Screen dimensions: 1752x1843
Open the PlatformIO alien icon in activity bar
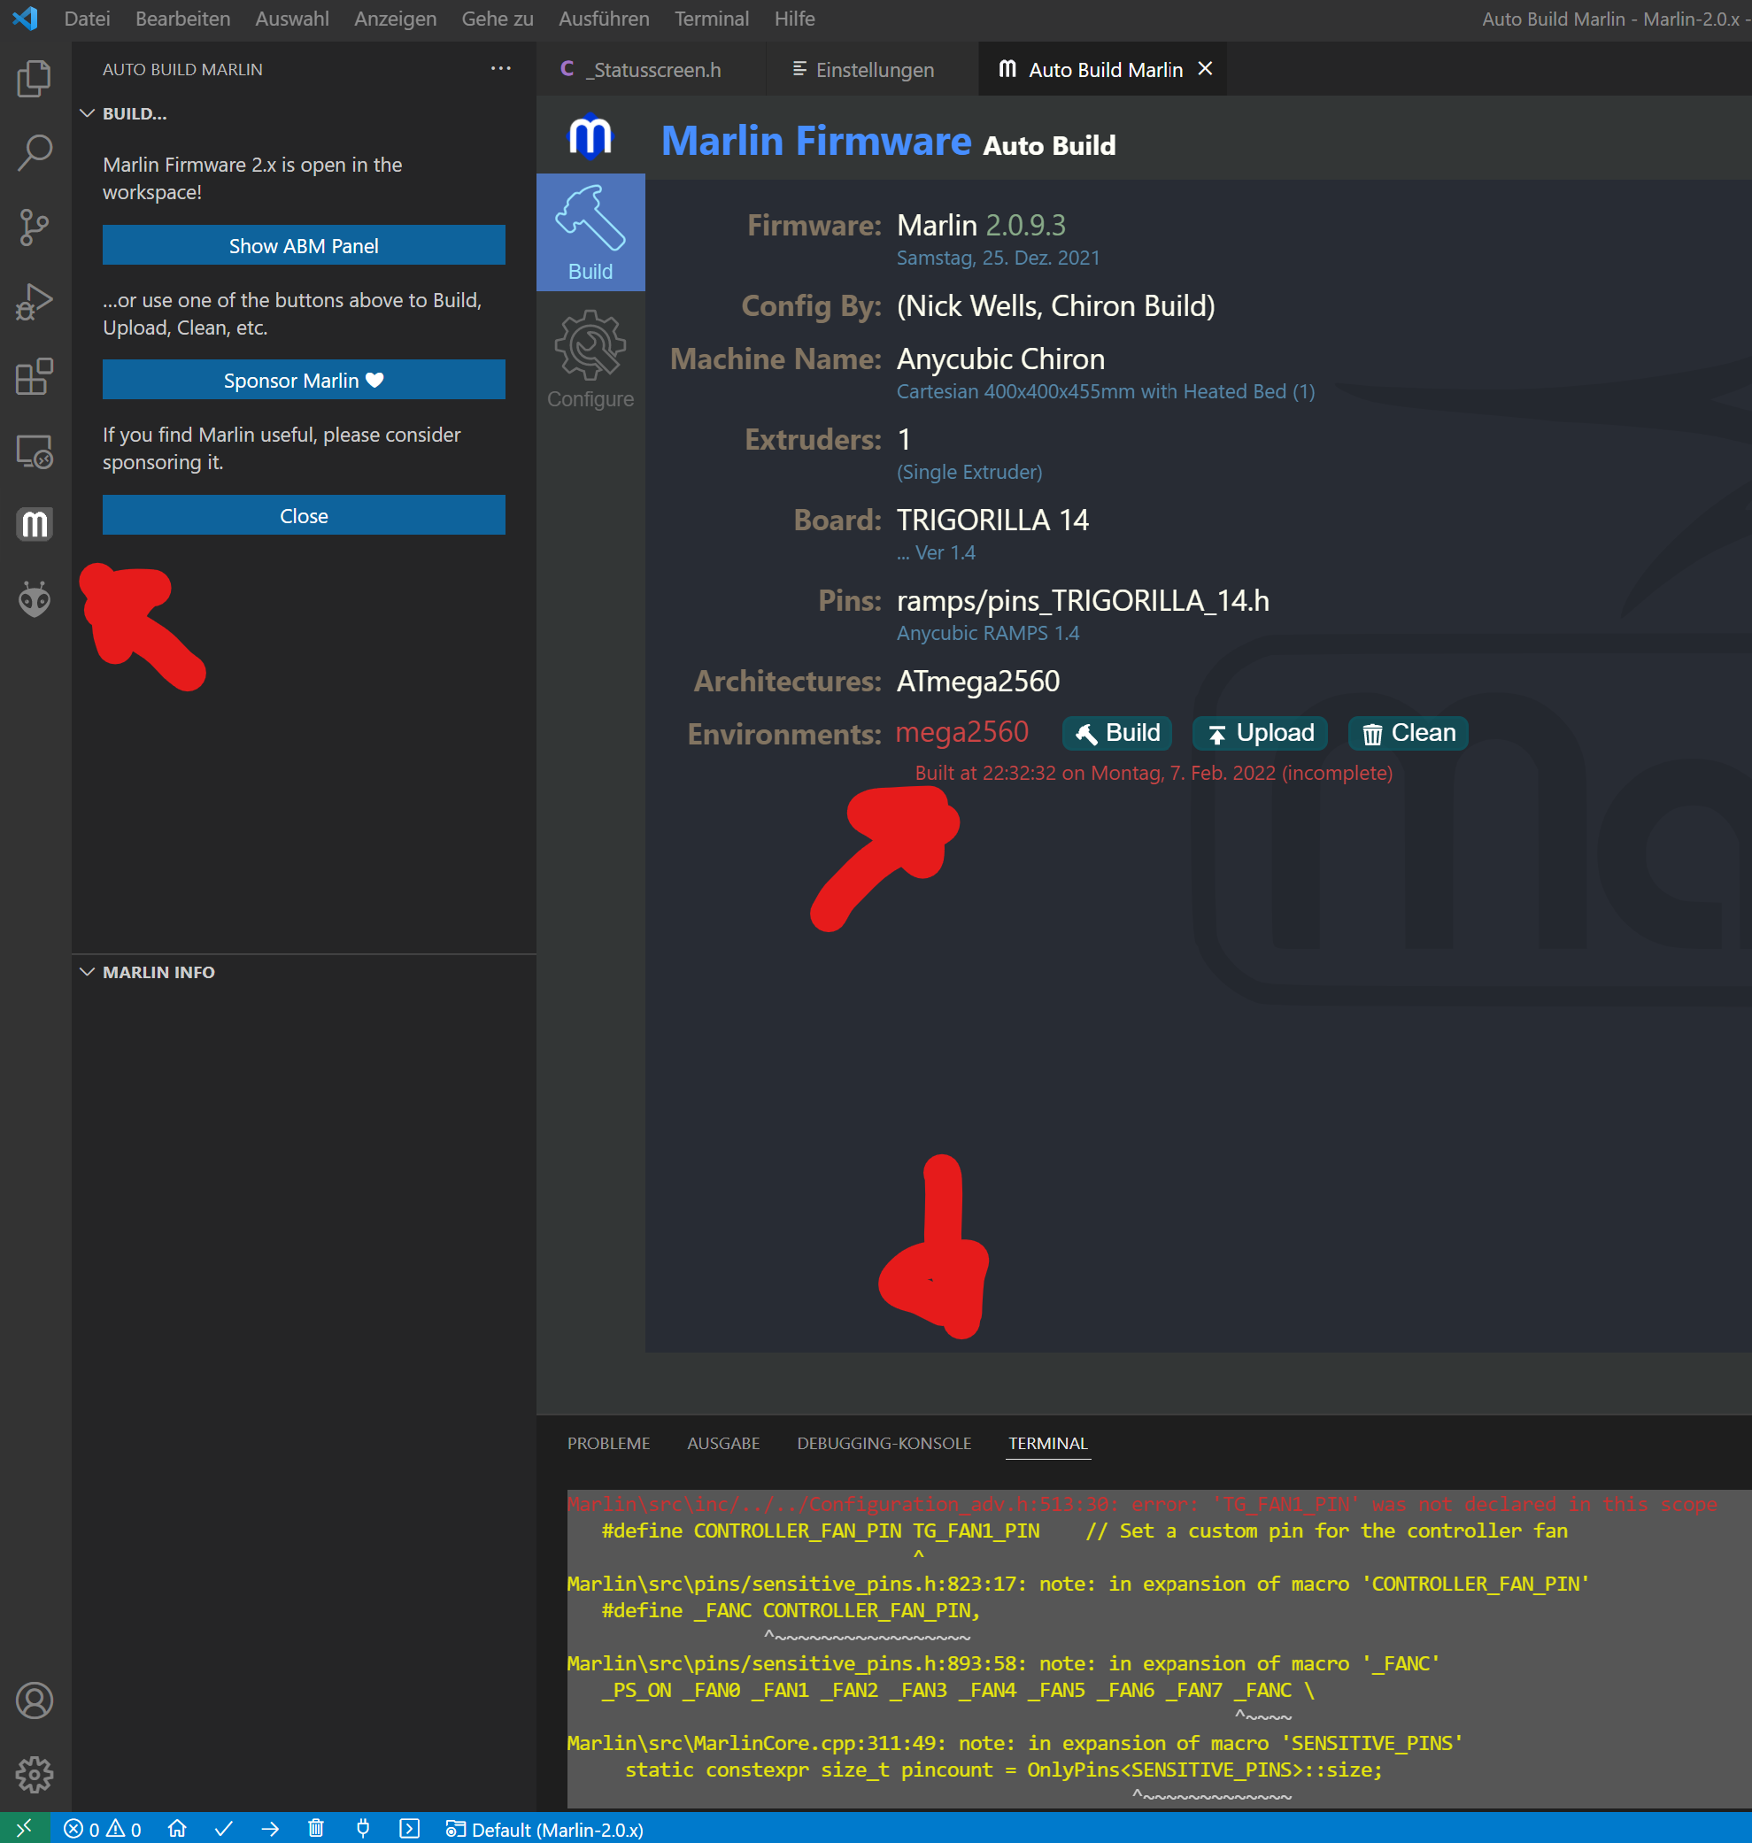point(34,598)
